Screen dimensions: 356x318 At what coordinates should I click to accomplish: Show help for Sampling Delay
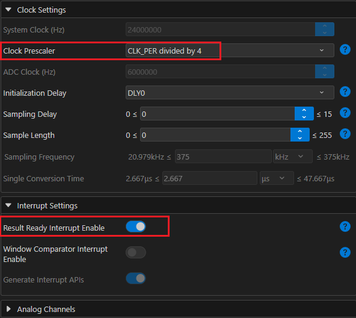pos(345,113)
